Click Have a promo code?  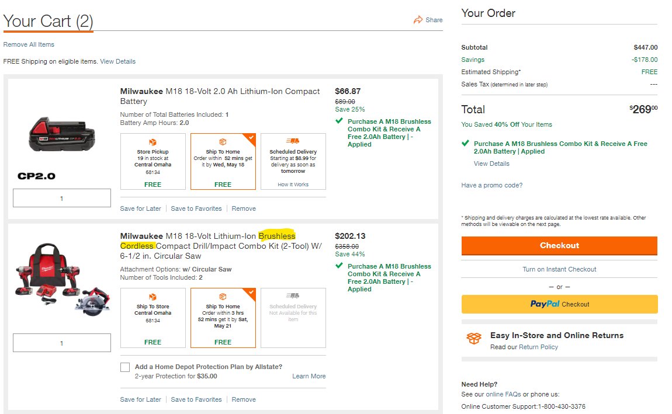coord(492,185)
